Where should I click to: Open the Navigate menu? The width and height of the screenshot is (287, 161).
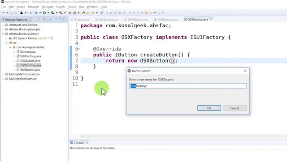coord(48,7)
